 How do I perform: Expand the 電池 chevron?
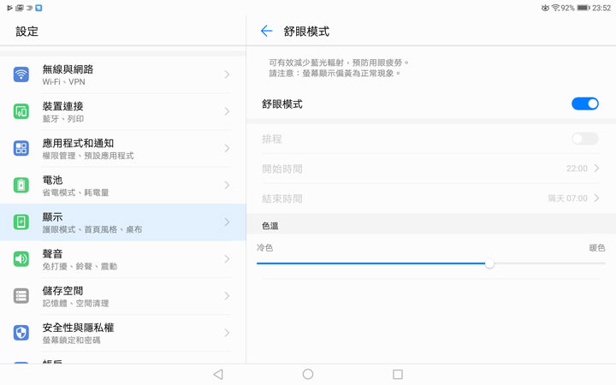(227, 185)
